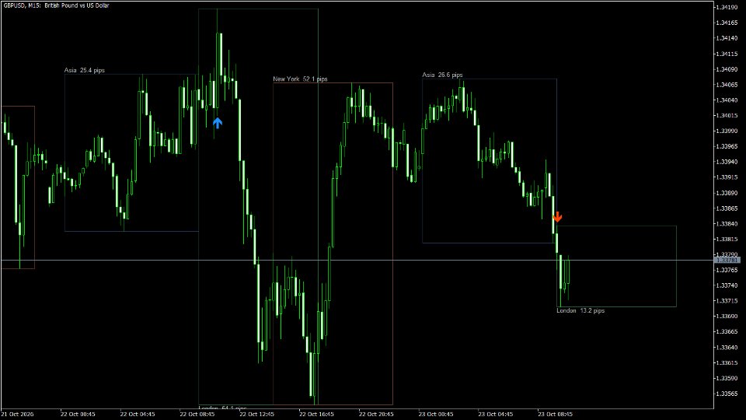Select the blue up arrow buy signal

(x=218, y=124)
